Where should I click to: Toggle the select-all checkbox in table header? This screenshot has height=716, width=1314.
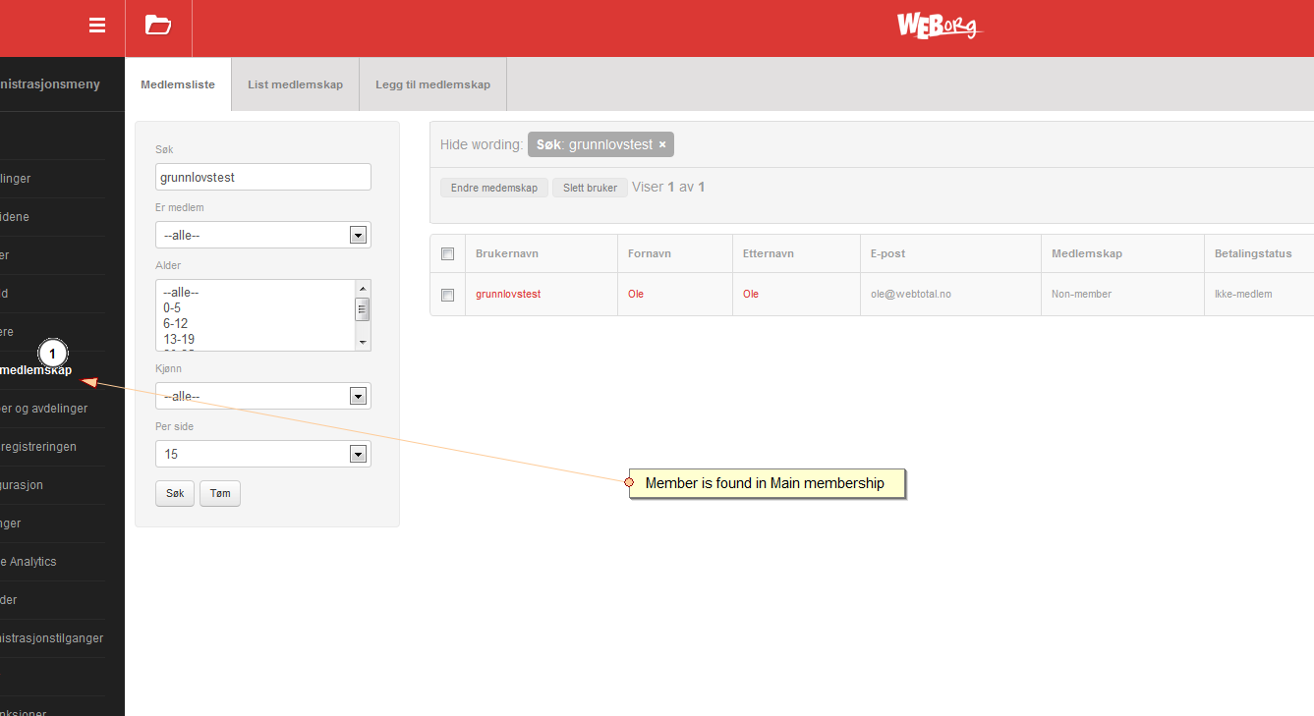coord(448,253)
